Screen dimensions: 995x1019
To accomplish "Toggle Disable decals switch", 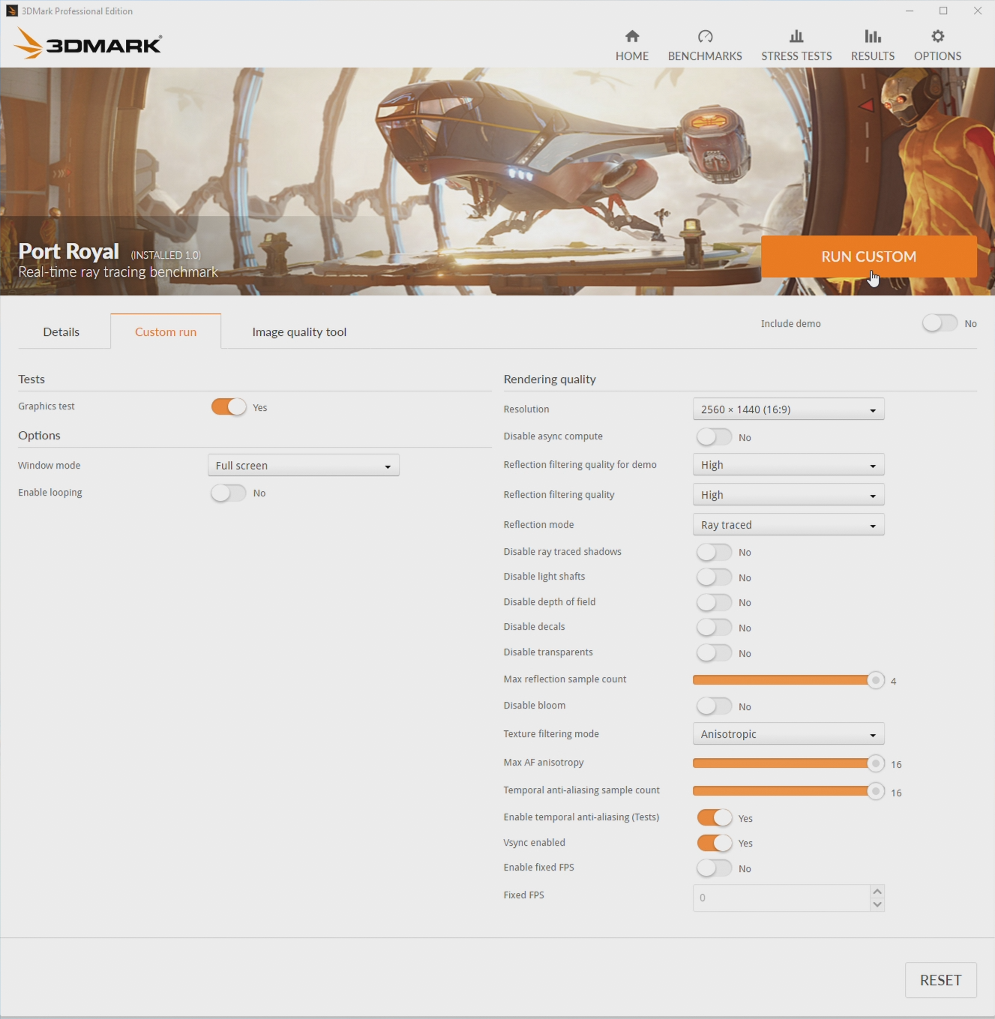I will pos(714,627).
